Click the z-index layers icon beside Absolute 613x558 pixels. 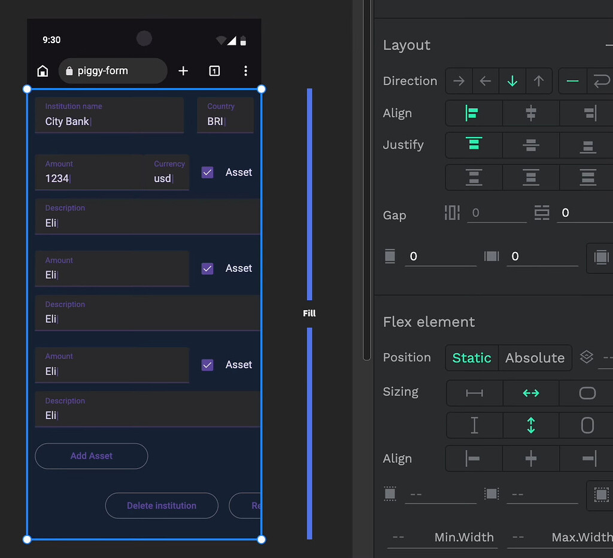586,357
